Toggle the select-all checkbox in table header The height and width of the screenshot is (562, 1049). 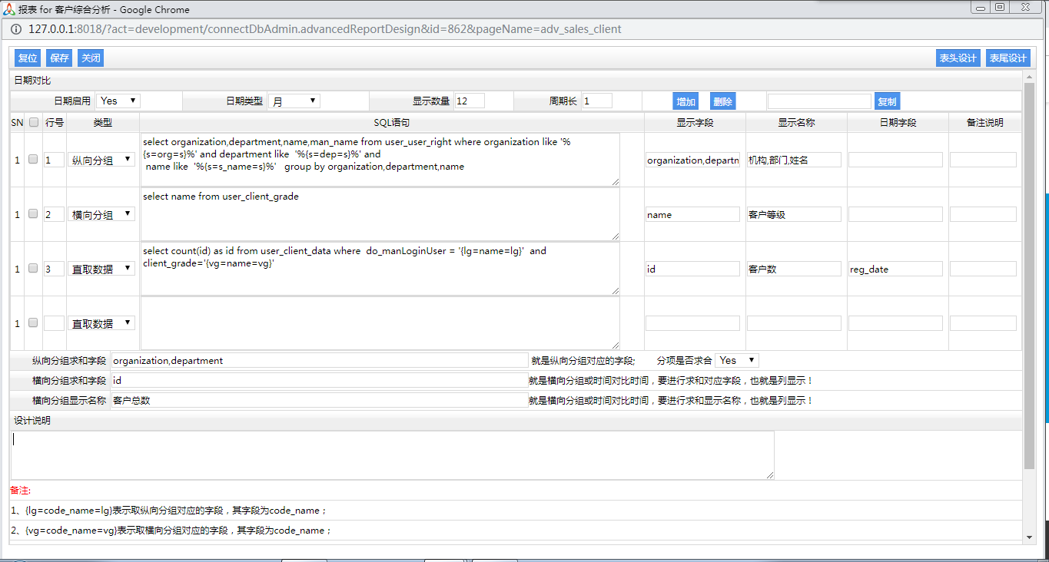tap(33, 122)
